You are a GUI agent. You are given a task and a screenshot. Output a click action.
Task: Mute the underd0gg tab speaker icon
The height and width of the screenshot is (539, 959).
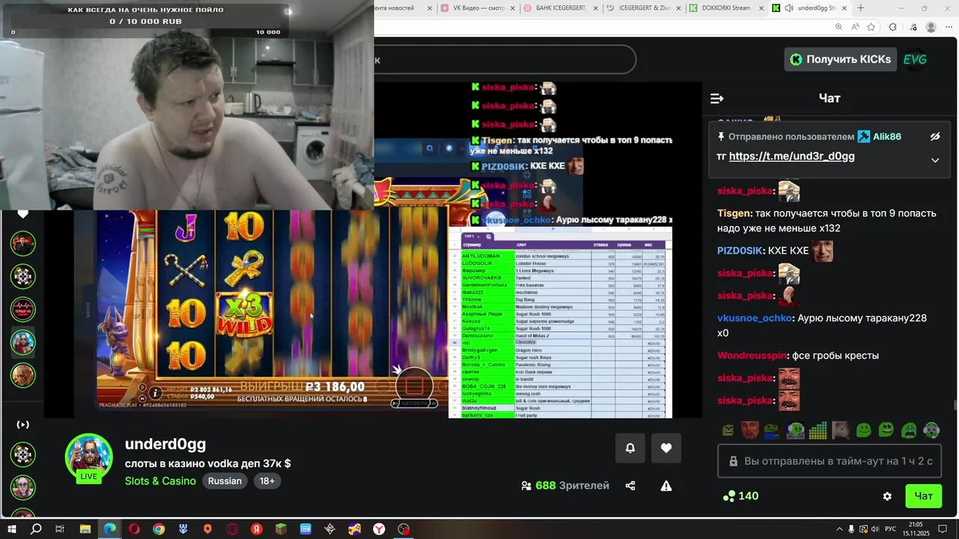[789, 8]
